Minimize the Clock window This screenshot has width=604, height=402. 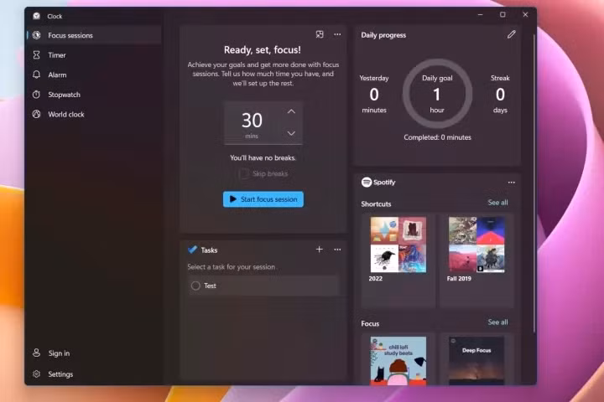click(x=480, y=15)
